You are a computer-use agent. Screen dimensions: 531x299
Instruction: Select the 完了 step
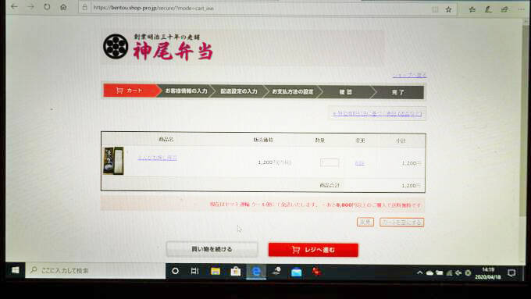pyautogui.click(x=398, y=92)
